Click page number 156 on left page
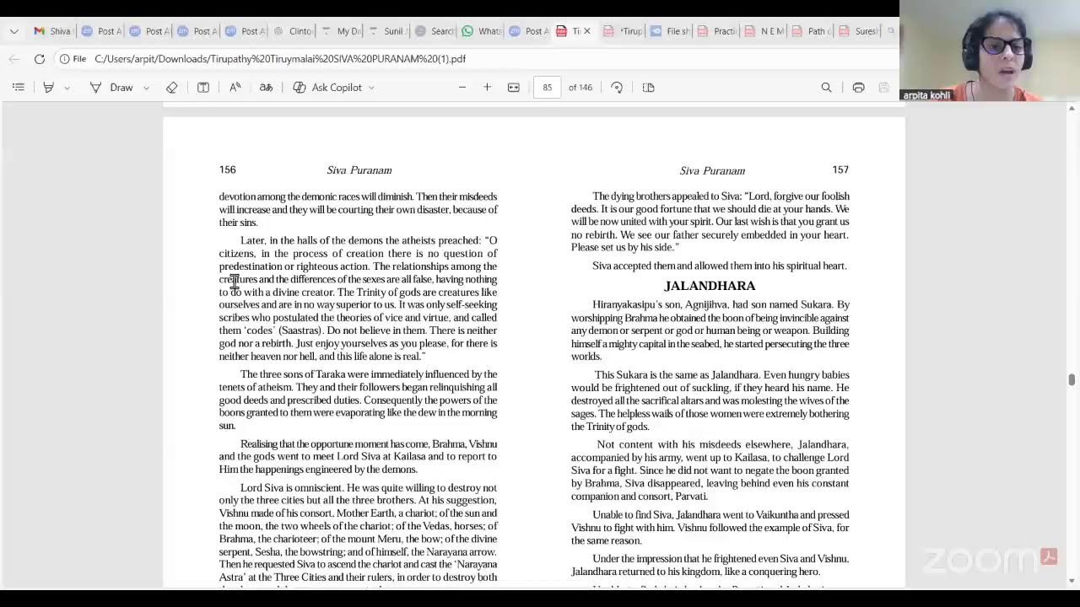The image size is (1080, 607). [x=228, y=170]
